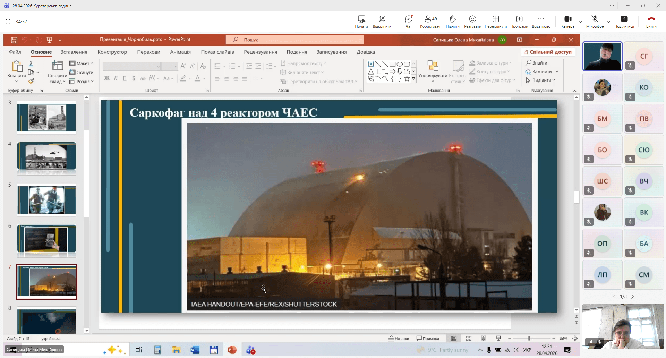Screen dimensions: 666x358
Task: Open Програми apps in Teams toolbar
Action: coord(519,19)
